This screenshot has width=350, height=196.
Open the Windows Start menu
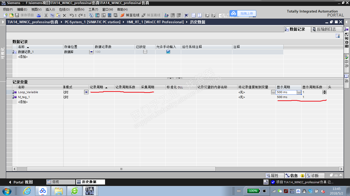click(6, 191)
